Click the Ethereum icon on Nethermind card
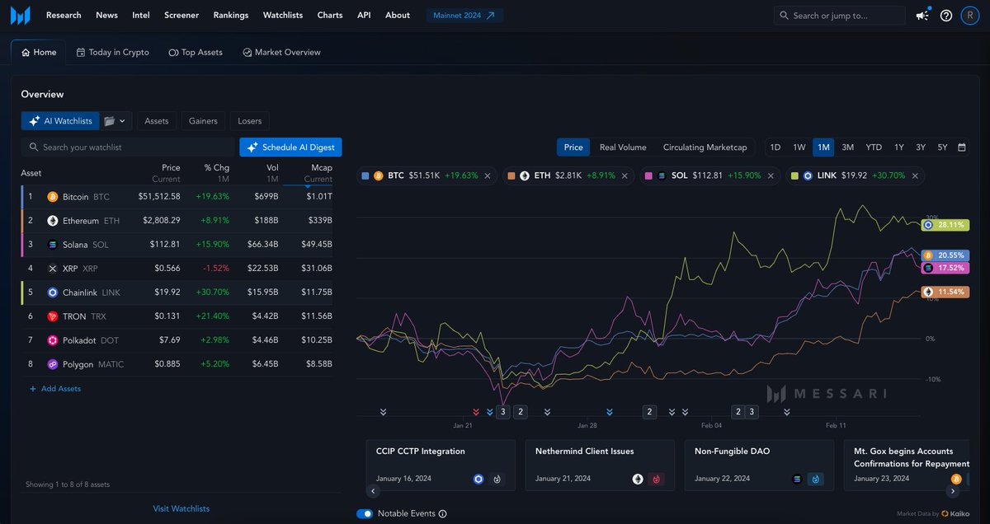 tap(638, 479)
